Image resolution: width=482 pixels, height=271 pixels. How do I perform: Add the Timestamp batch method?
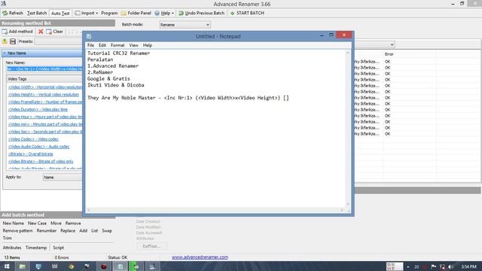[36, 248]
